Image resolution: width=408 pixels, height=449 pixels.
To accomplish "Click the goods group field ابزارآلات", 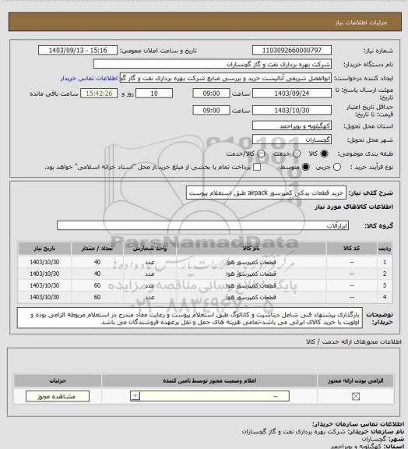I will [202, 225].
